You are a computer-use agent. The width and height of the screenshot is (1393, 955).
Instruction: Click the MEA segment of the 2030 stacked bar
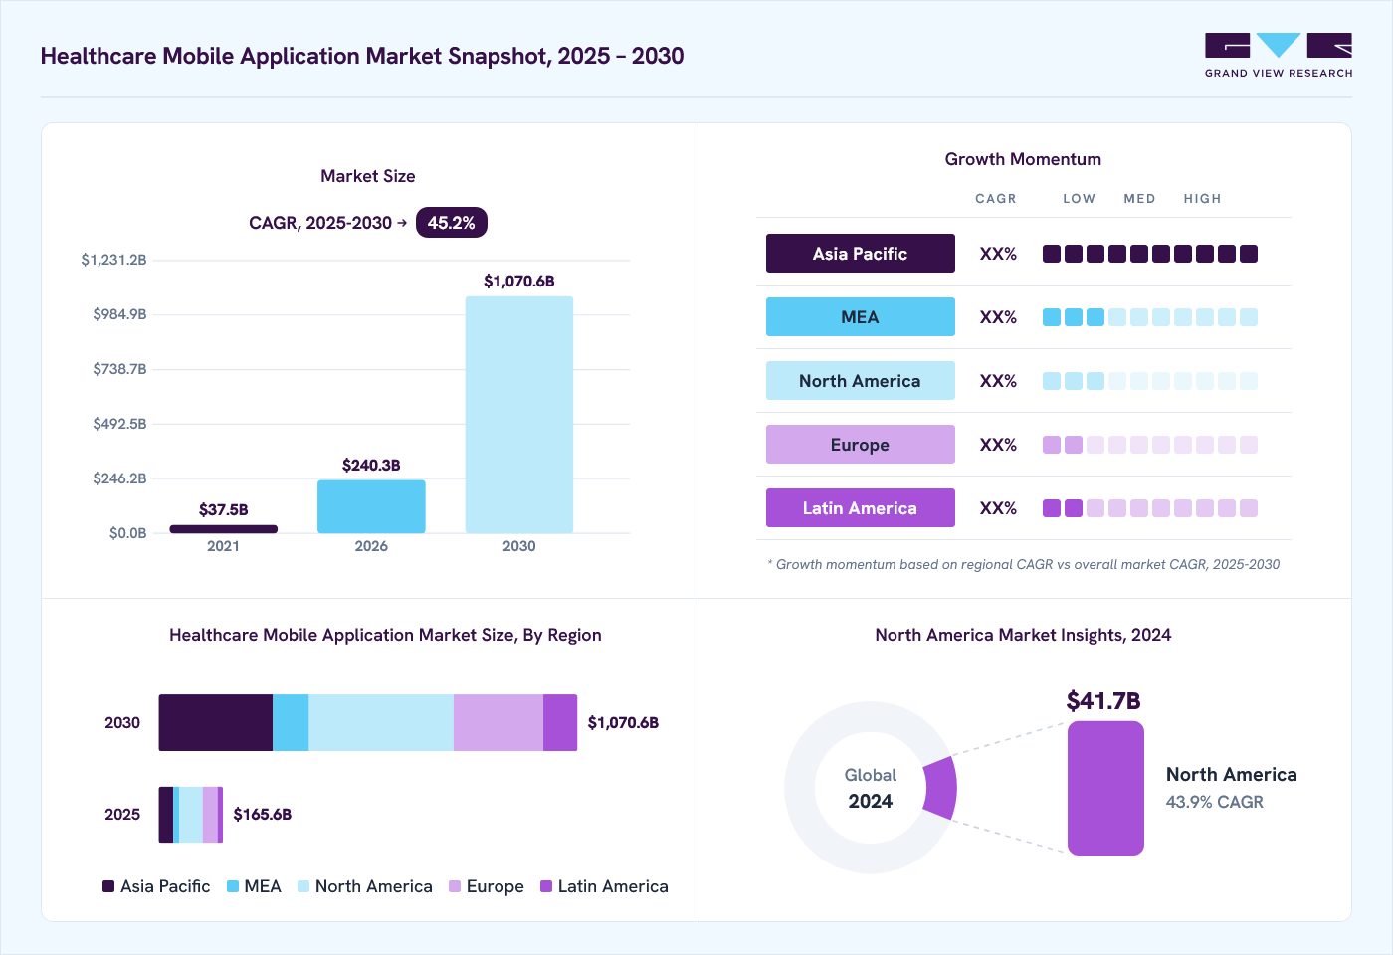point(291,723)
